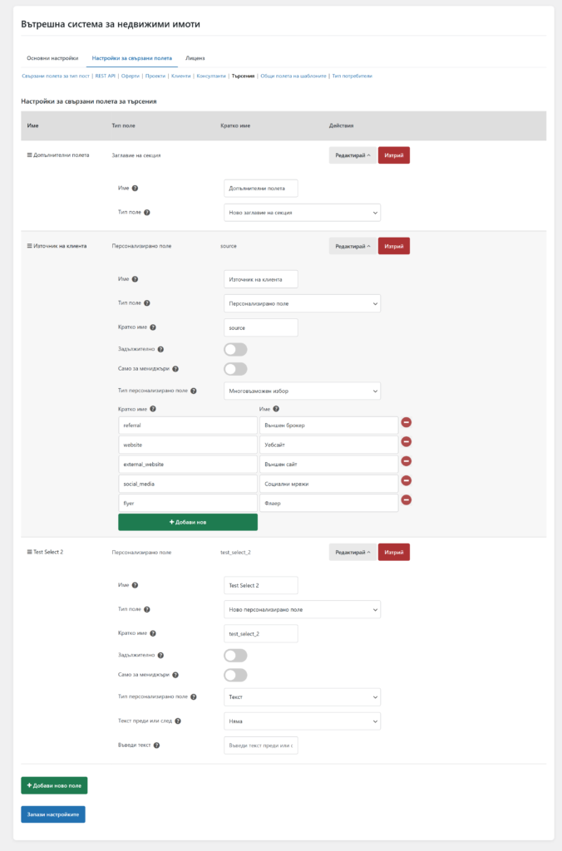The height and width of the screenshot is (851, 562).
Task: Click the help icon next to Кратко име under source field
Action: 153,327
